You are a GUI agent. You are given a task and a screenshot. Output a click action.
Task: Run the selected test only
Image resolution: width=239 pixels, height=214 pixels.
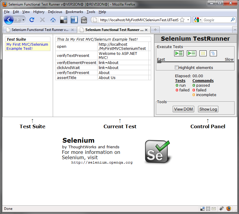coord(192,53)
